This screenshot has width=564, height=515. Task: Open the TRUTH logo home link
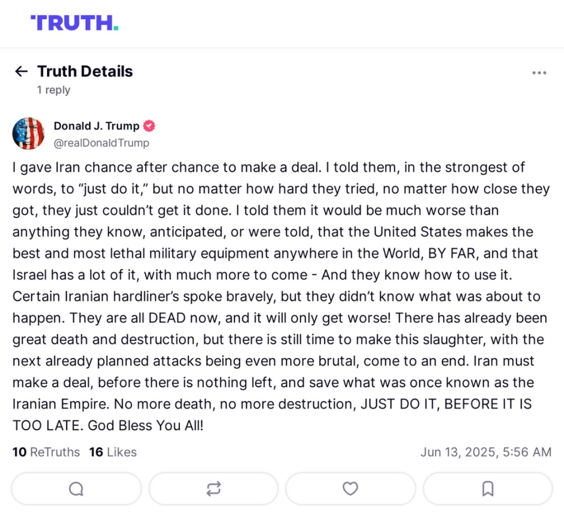pyautogui.click(x=74, y=23)
